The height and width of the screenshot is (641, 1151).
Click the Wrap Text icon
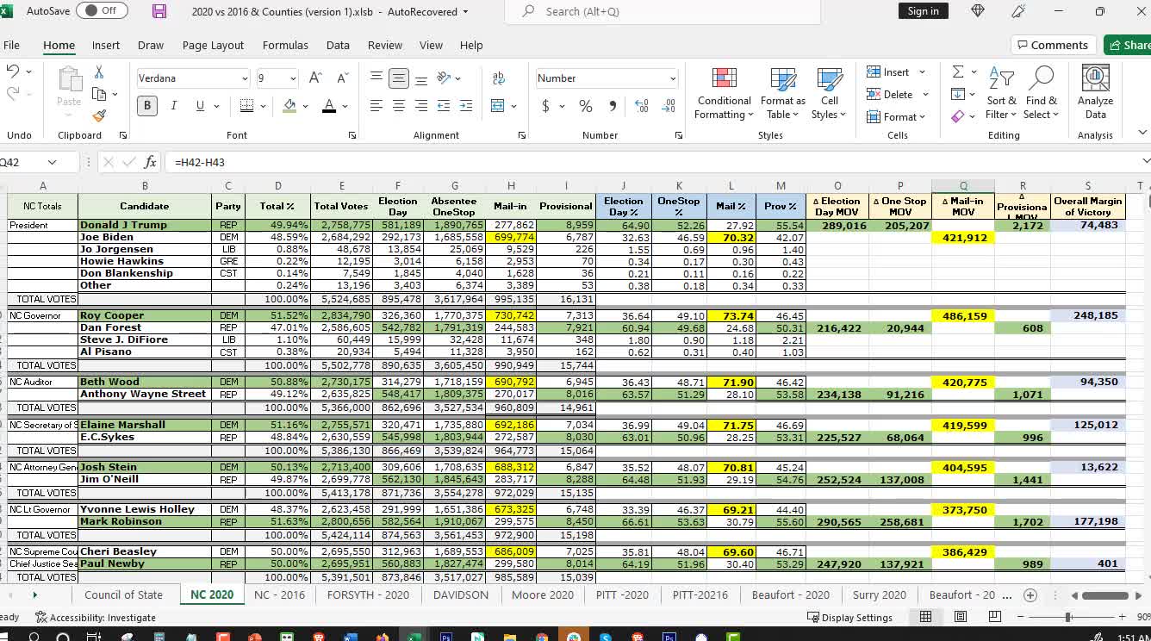click(x=499, y=78)
